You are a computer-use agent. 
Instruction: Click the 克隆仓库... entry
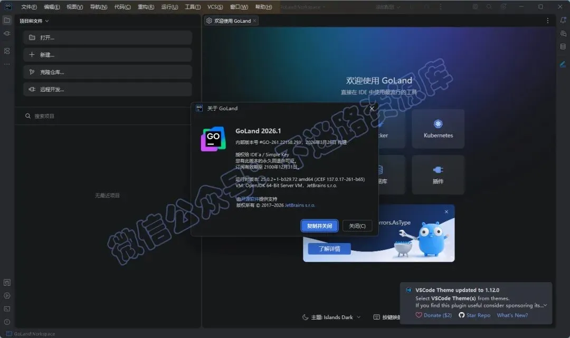[108, 72]
